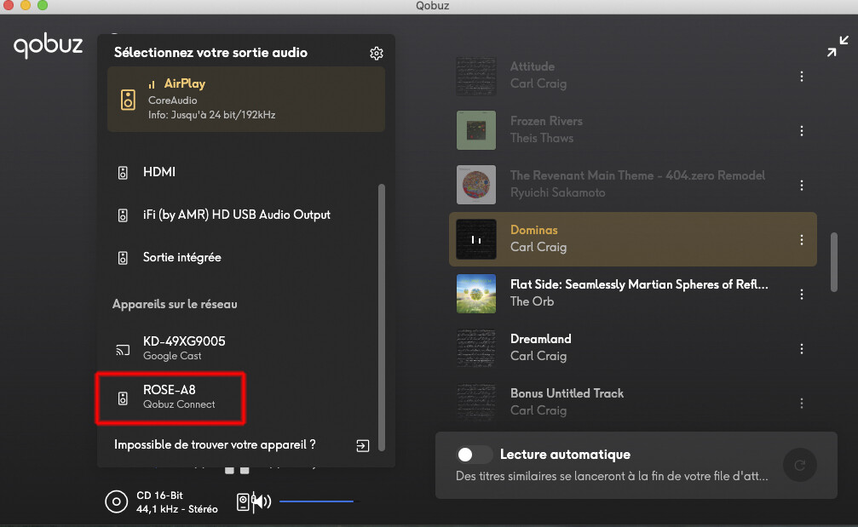Click the ROSE-A8 speaker icon
Screen dimensions: 858x527
[123, 398]
